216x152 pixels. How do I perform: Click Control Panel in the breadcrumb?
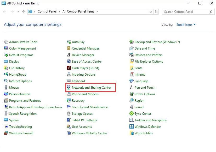click(x=47, y=11)
